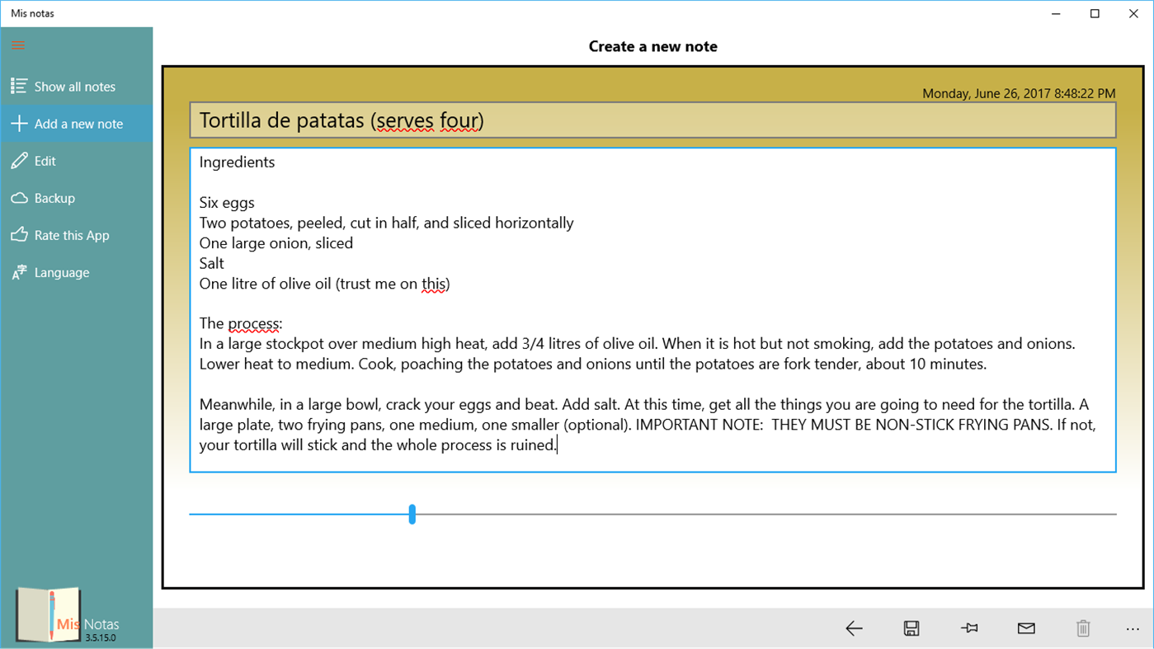This screenshot has height=649, width=1154.
Task: Select the Edit pencil icon
Action: point(17,160)
